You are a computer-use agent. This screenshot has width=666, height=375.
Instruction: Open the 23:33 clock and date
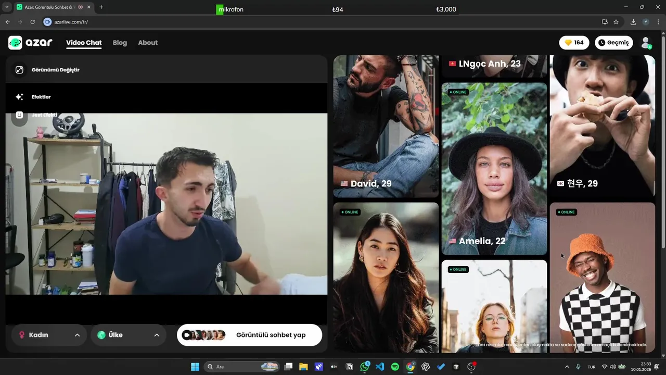[x=641, y=367]
